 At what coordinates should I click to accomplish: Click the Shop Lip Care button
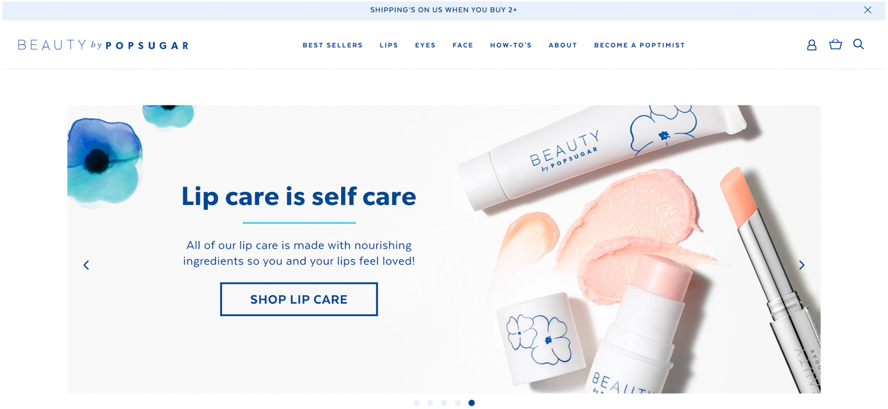299,299
